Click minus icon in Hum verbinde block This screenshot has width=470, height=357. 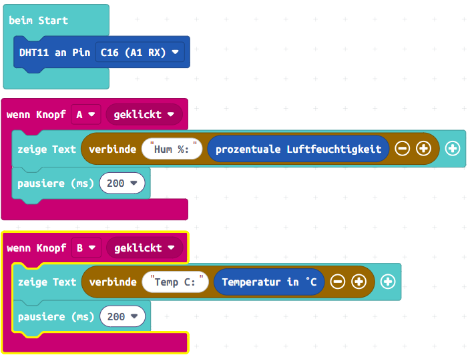point(402,149)
